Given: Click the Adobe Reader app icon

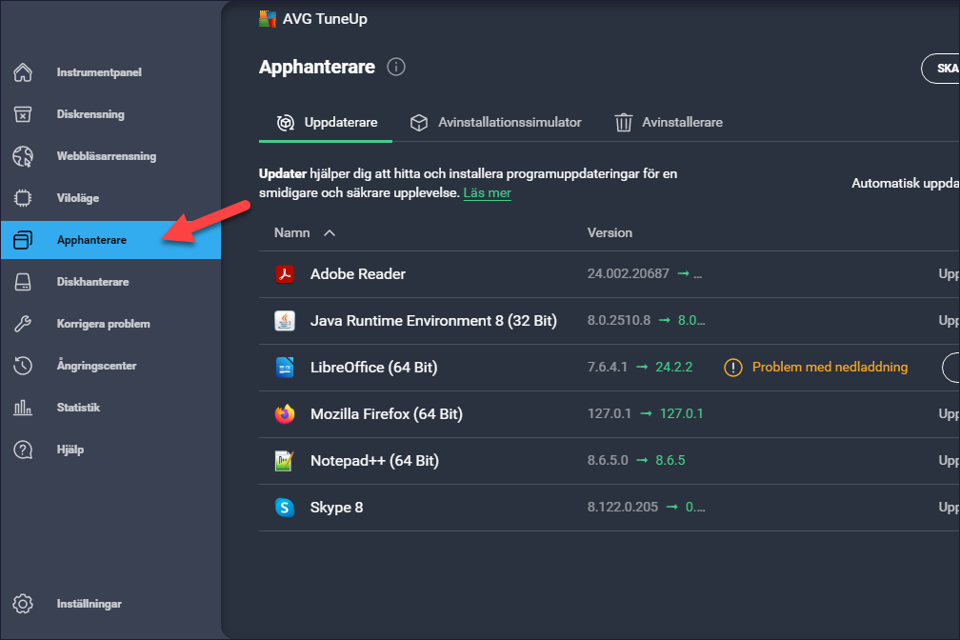Looking at the screenshot, I should coord(285,273).
